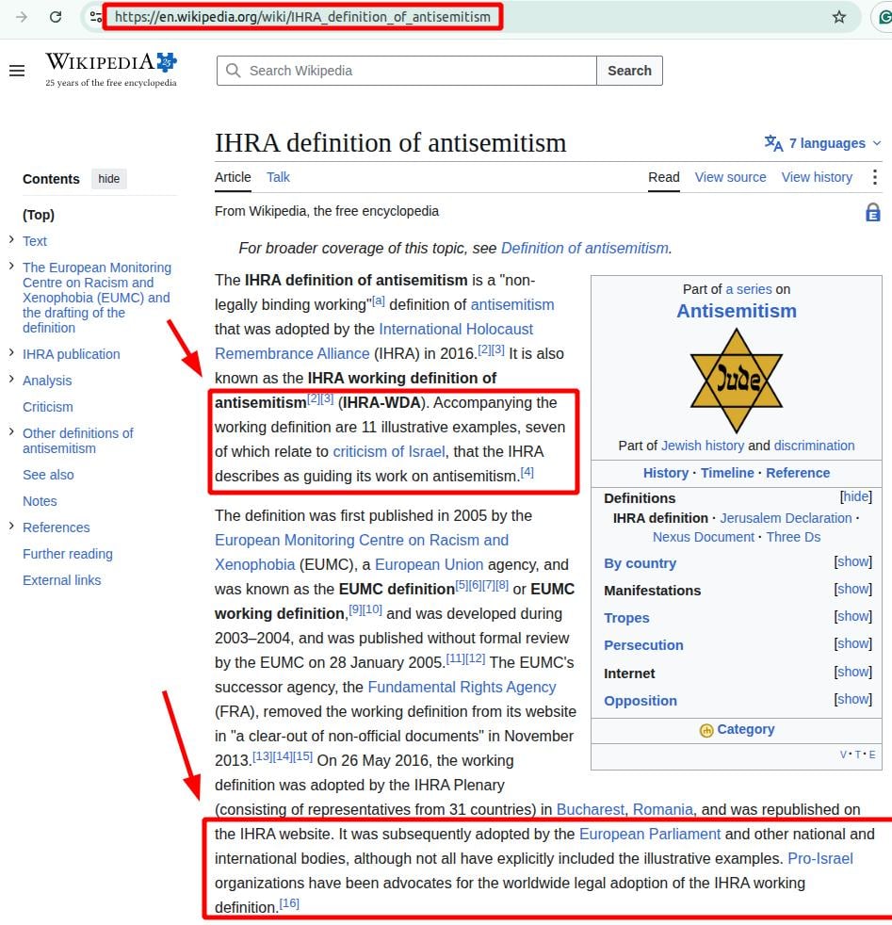
Task: Open the European Union link
Action: pyautogui.click(x=429, y=564)
